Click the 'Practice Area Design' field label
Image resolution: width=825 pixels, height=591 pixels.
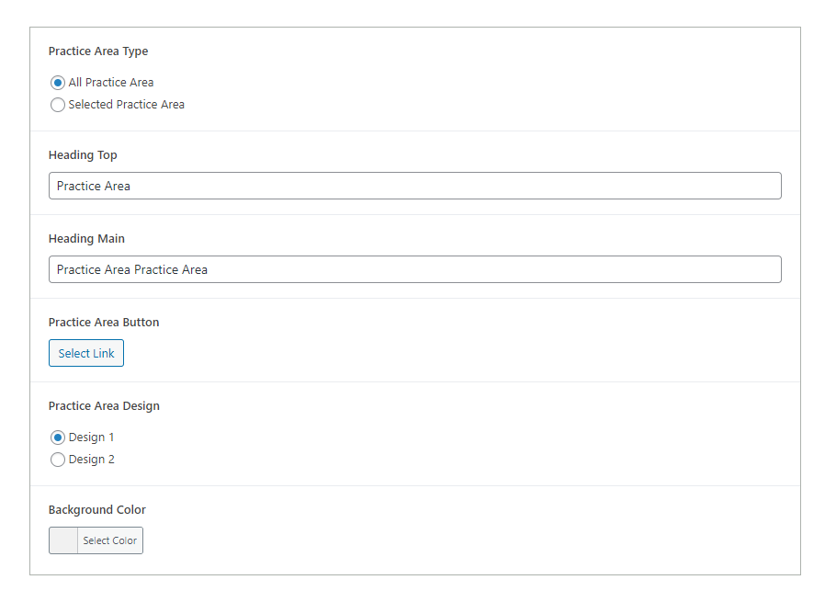coord(104,406)
